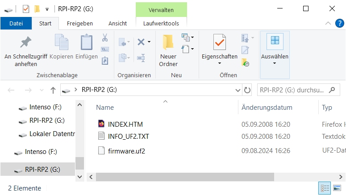Switch to large icons view in status bar
The width and height of the screenshot is (346, 195).
(x=338, y=188)
